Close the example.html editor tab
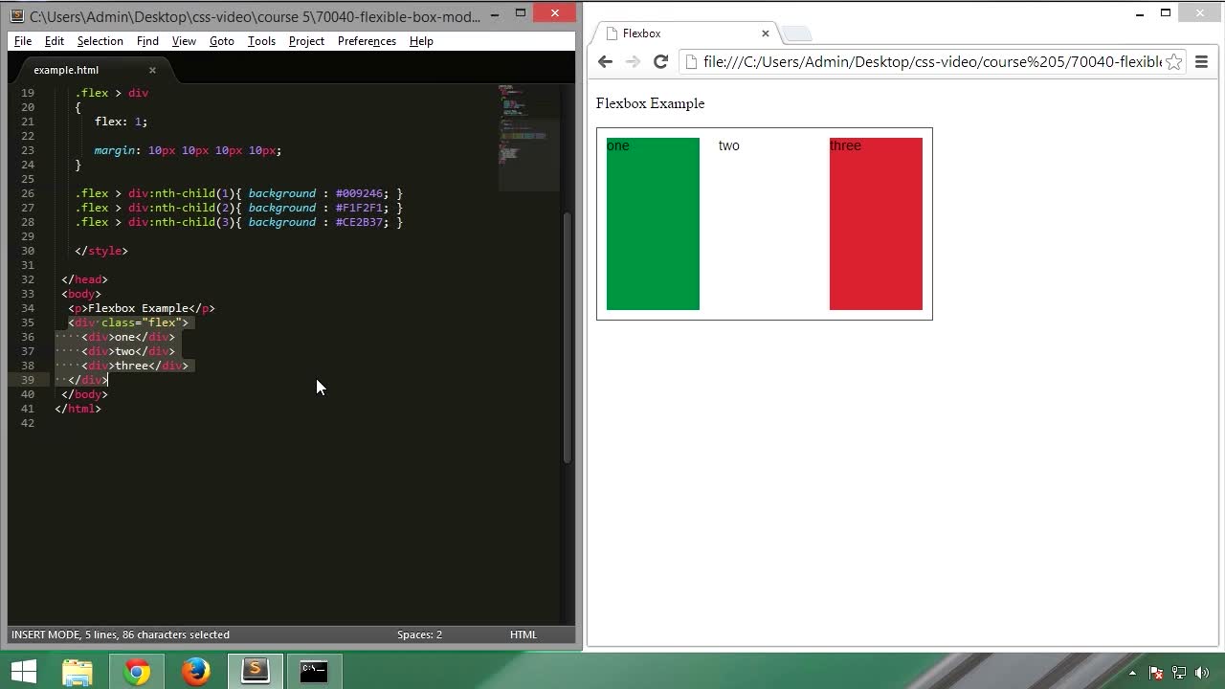The image size is (1225, 689). coord(152,70)
